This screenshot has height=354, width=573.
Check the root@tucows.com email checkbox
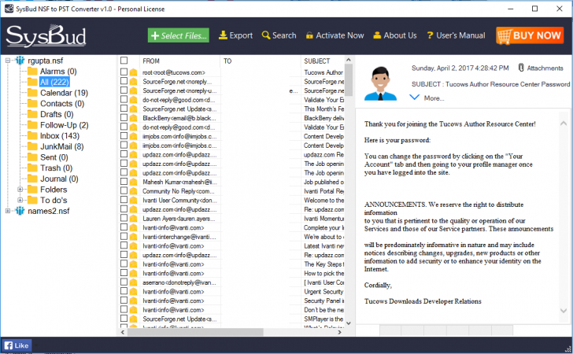point(124,72)
